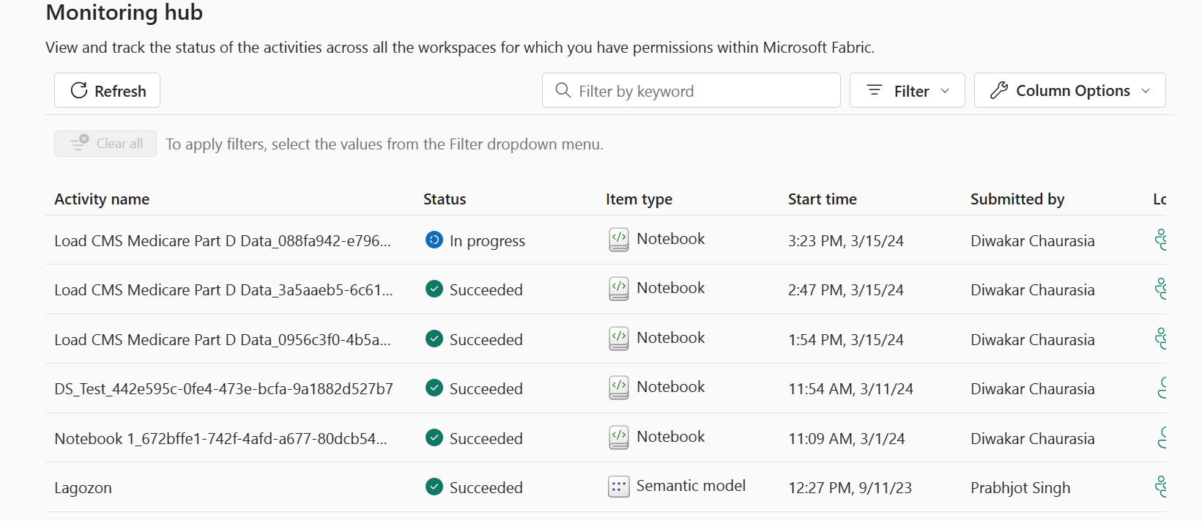Click location icon for 11:09 AM row
This screenshot has width=1202, height=521.
click(1162, 437)
